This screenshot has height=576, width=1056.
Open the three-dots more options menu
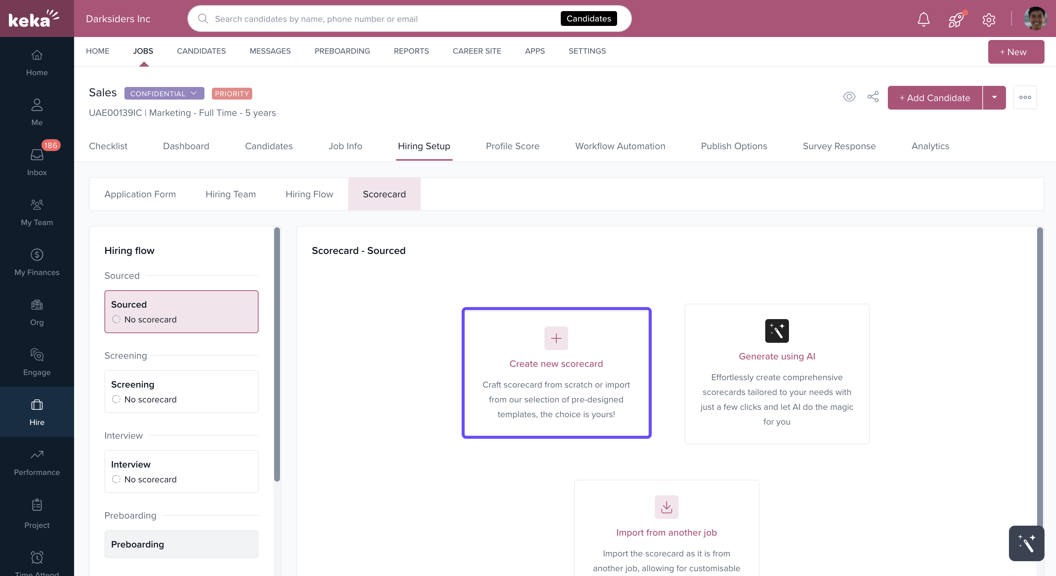pyautogui.click(x=1025, y=97)
